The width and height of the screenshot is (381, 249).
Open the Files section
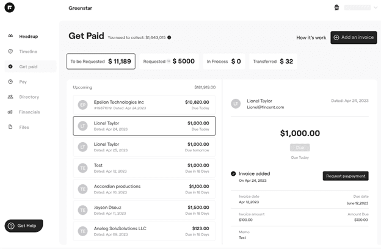(x=24, y=128)
